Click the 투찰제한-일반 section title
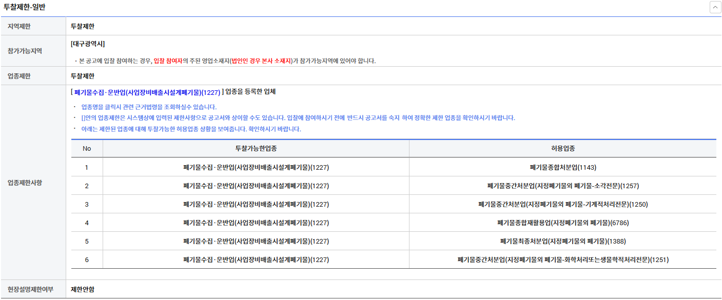 point(25,7)
